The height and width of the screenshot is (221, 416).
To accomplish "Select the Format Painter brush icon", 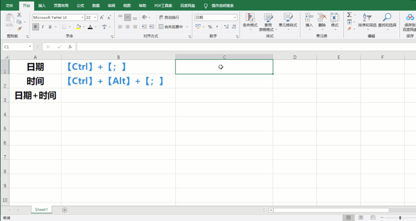I will tap(19, 28).
